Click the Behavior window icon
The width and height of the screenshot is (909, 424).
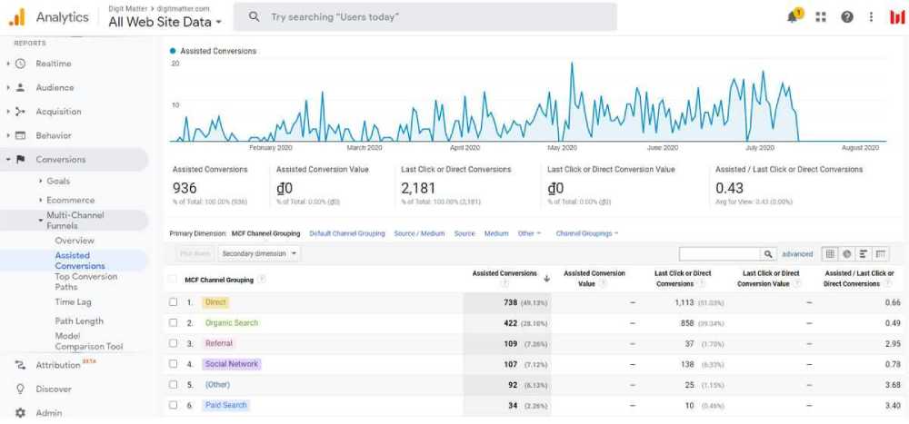20,135
